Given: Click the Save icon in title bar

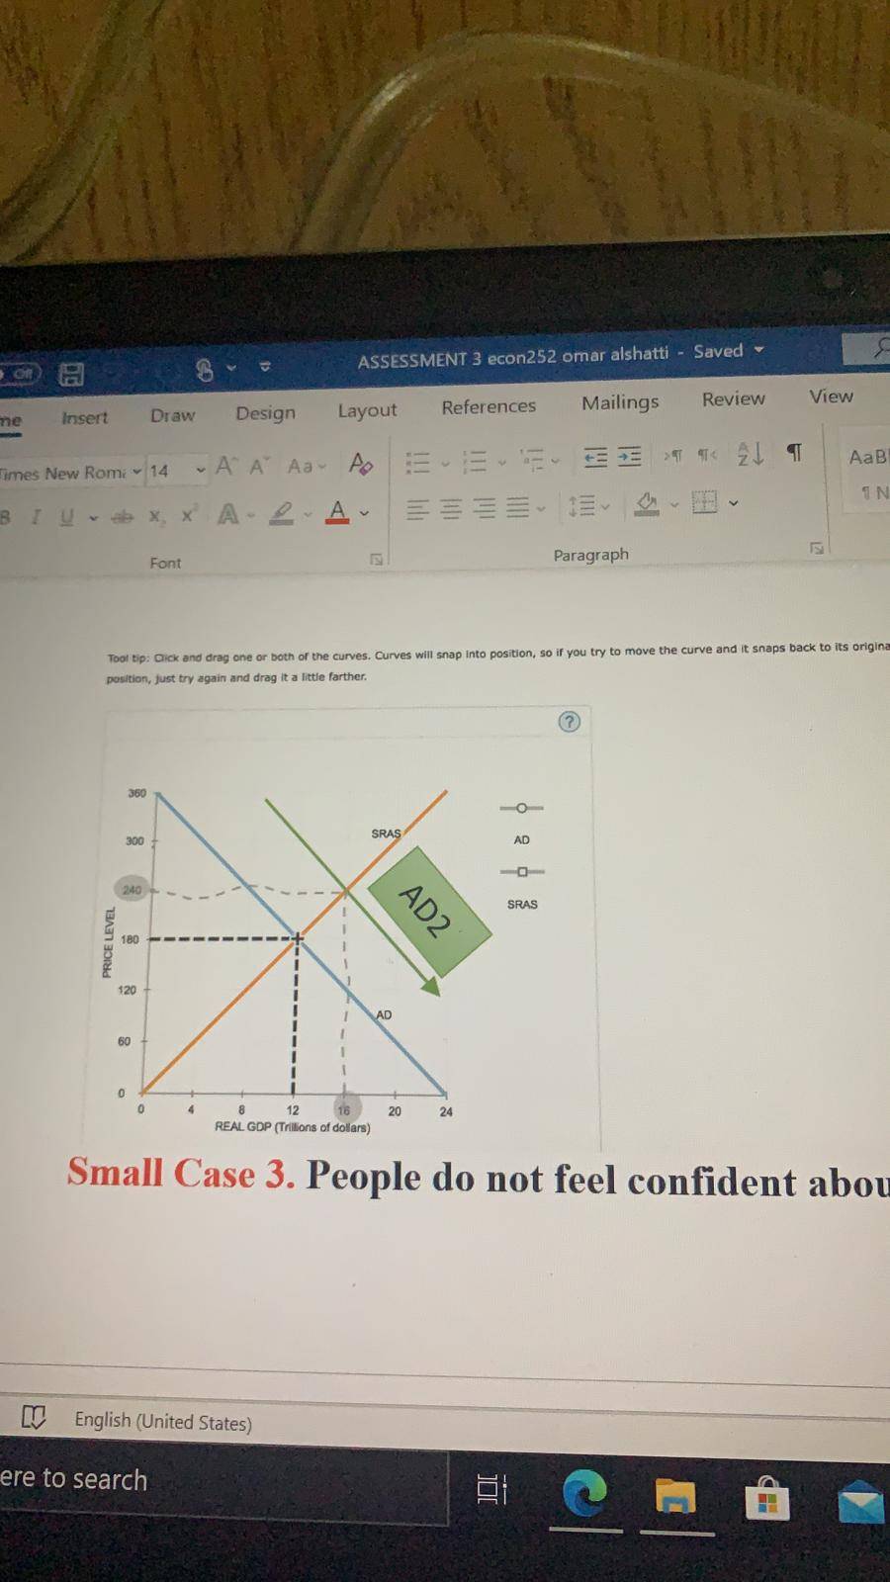Looking at the screenshot, I should [72, 373].
